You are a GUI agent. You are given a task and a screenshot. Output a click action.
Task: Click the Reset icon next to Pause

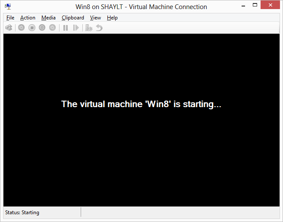point(76,28)
